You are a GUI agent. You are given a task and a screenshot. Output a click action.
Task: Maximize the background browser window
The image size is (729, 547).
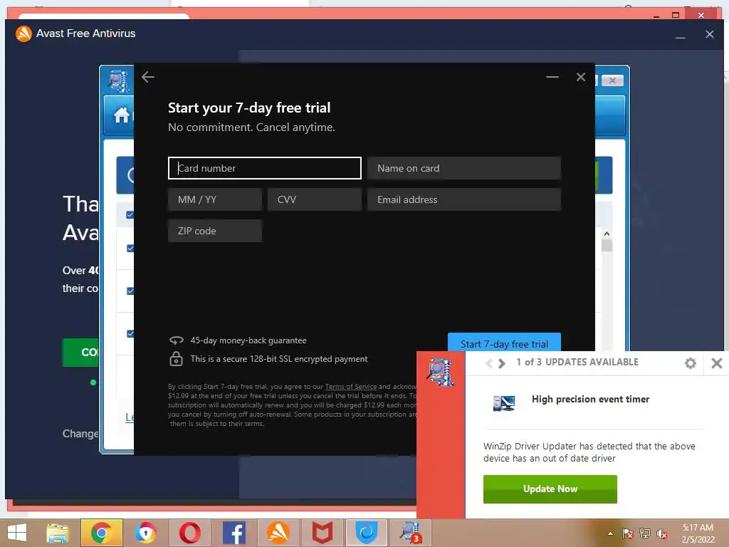point(676,15)
